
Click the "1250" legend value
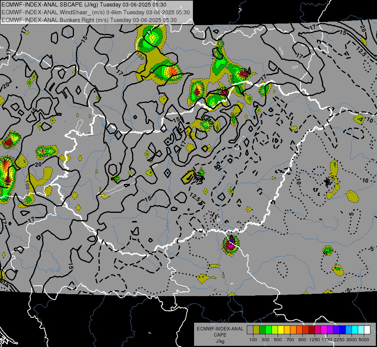[x=315, y=340]
